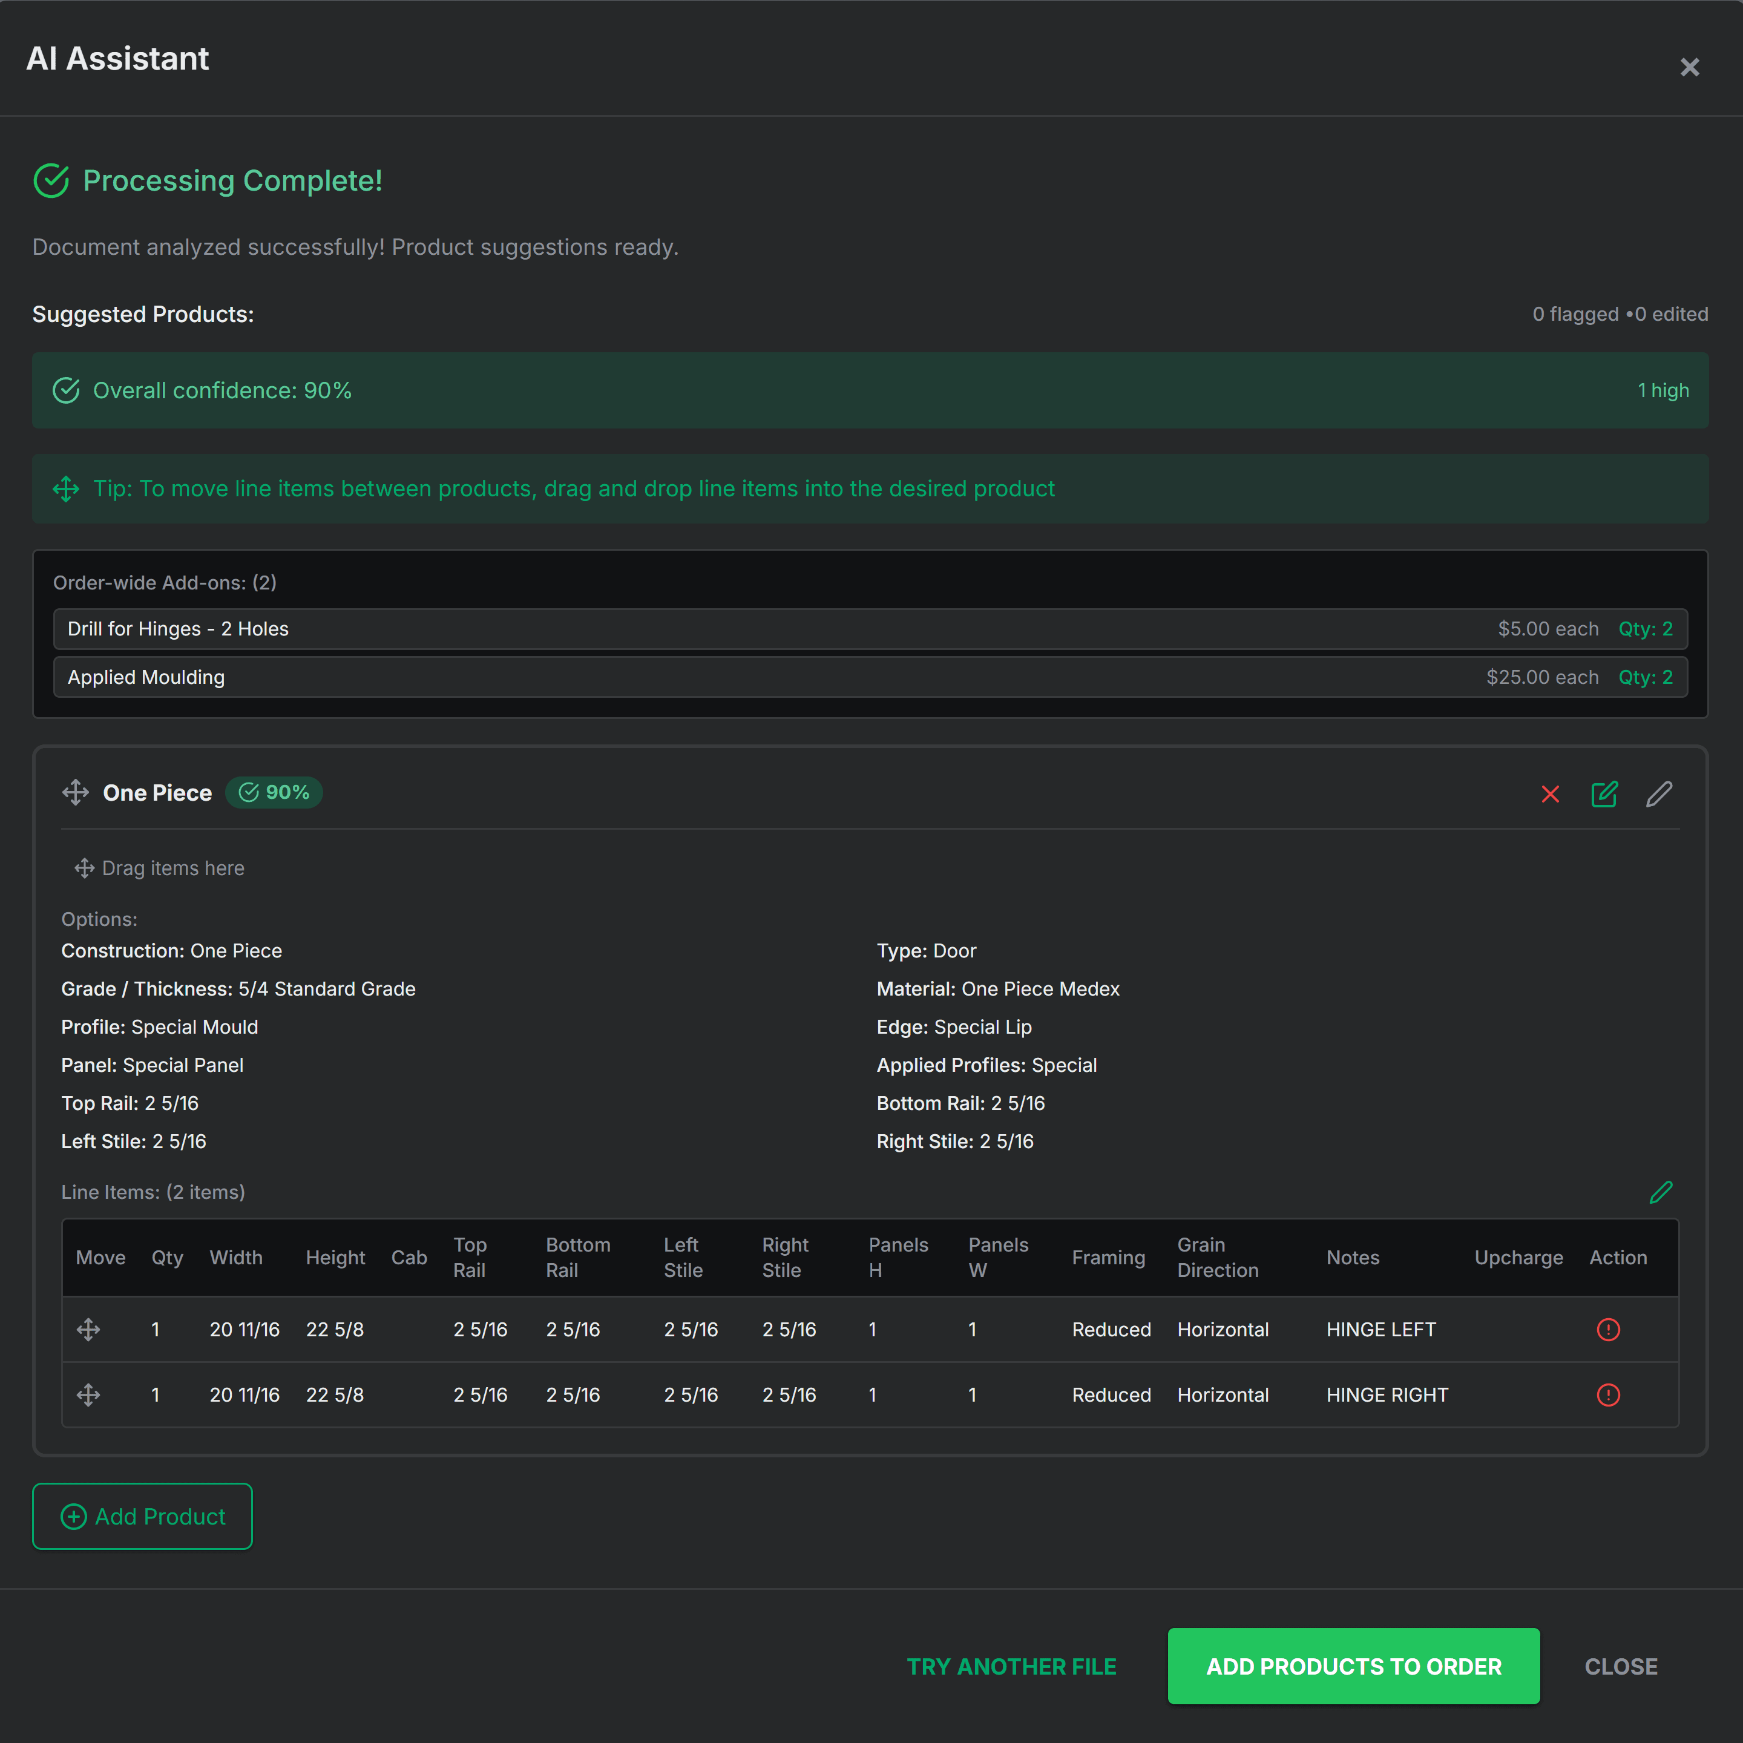Click the Line Items: (2 items) label

click(153, 1192)
